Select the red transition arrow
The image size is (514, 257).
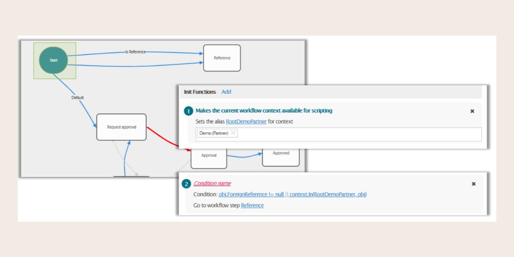[x=163, y=137]
